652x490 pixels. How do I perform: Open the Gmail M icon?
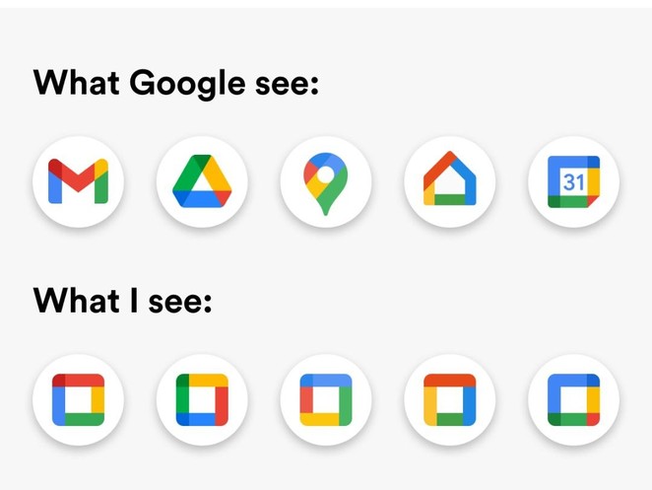[78, 181]
